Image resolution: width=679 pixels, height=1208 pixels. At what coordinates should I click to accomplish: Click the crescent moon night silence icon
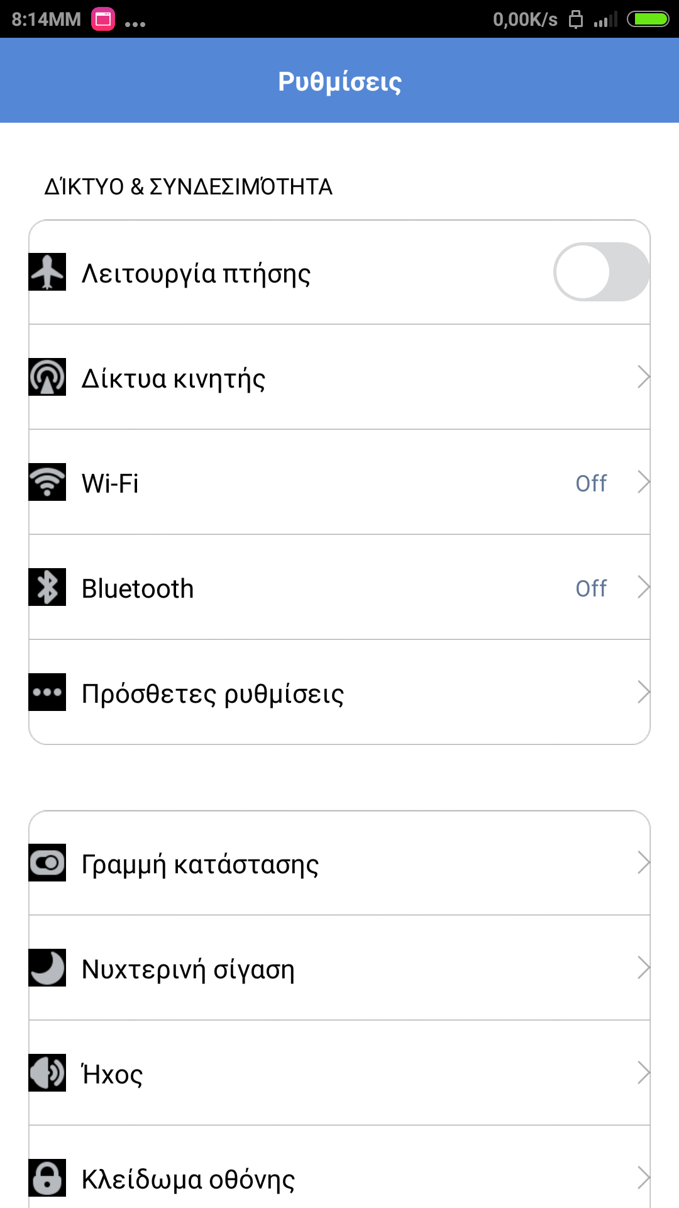tap(47, 968)
